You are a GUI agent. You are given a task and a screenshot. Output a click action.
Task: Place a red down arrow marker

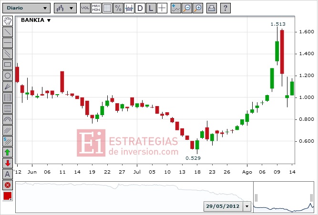coord(8,163)
